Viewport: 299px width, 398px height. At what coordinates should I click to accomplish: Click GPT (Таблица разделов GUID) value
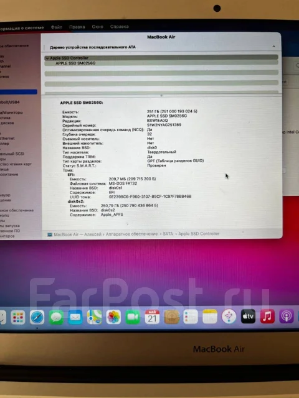pos(176,160)
